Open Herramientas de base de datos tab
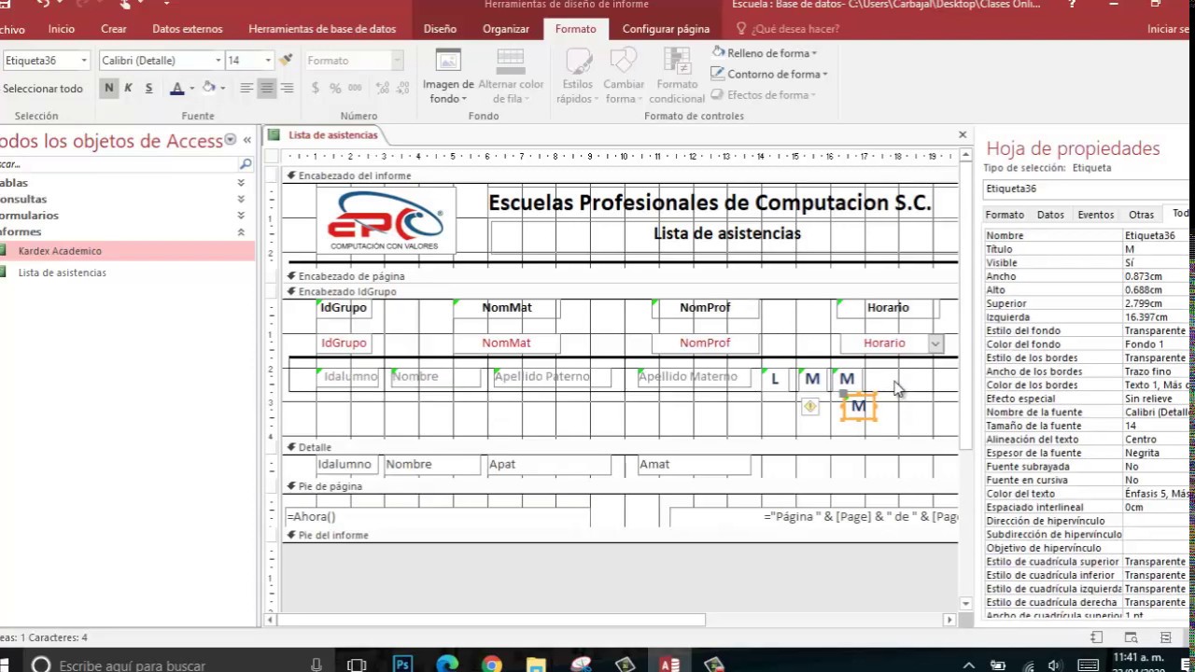The height and width of the screenshot is (672, 1195). 322,29
